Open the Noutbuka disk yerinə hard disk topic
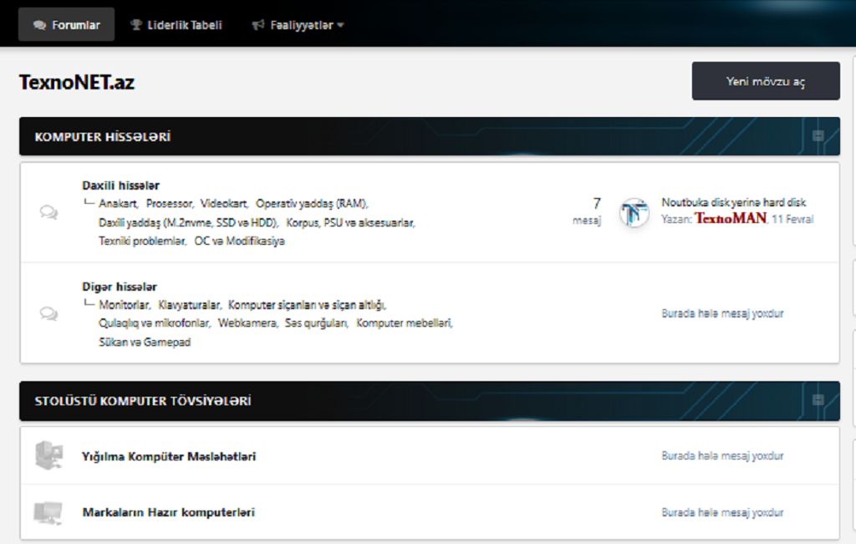The height and width of the screenshot is (544, 856). pyautogui.click(x=734, y=202)
